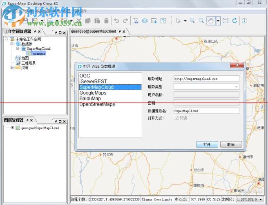Select SuperMapCloud in the datasource type list
Screen dimensions: 268x205
[x=110, y=87]
